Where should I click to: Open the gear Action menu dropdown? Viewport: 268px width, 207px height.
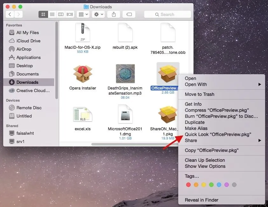click(x=98, y=14)
